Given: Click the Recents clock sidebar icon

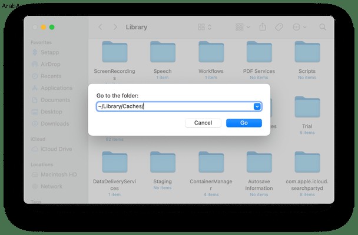Looking at the screenshot, I should click(35, 76).
